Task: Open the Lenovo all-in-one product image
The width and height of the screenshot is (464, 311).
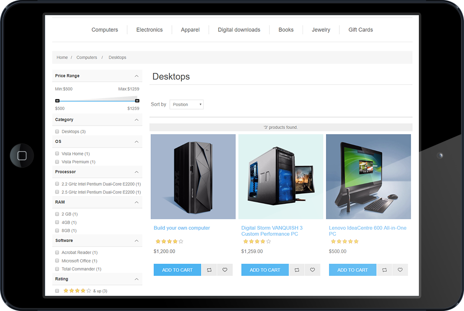Action: [x=369, y=176]
